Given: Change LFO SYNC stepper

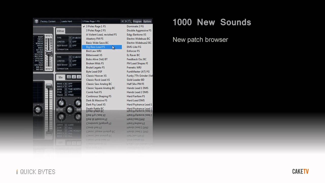Looking at the screenshot, I should click(x=66, y=92).
